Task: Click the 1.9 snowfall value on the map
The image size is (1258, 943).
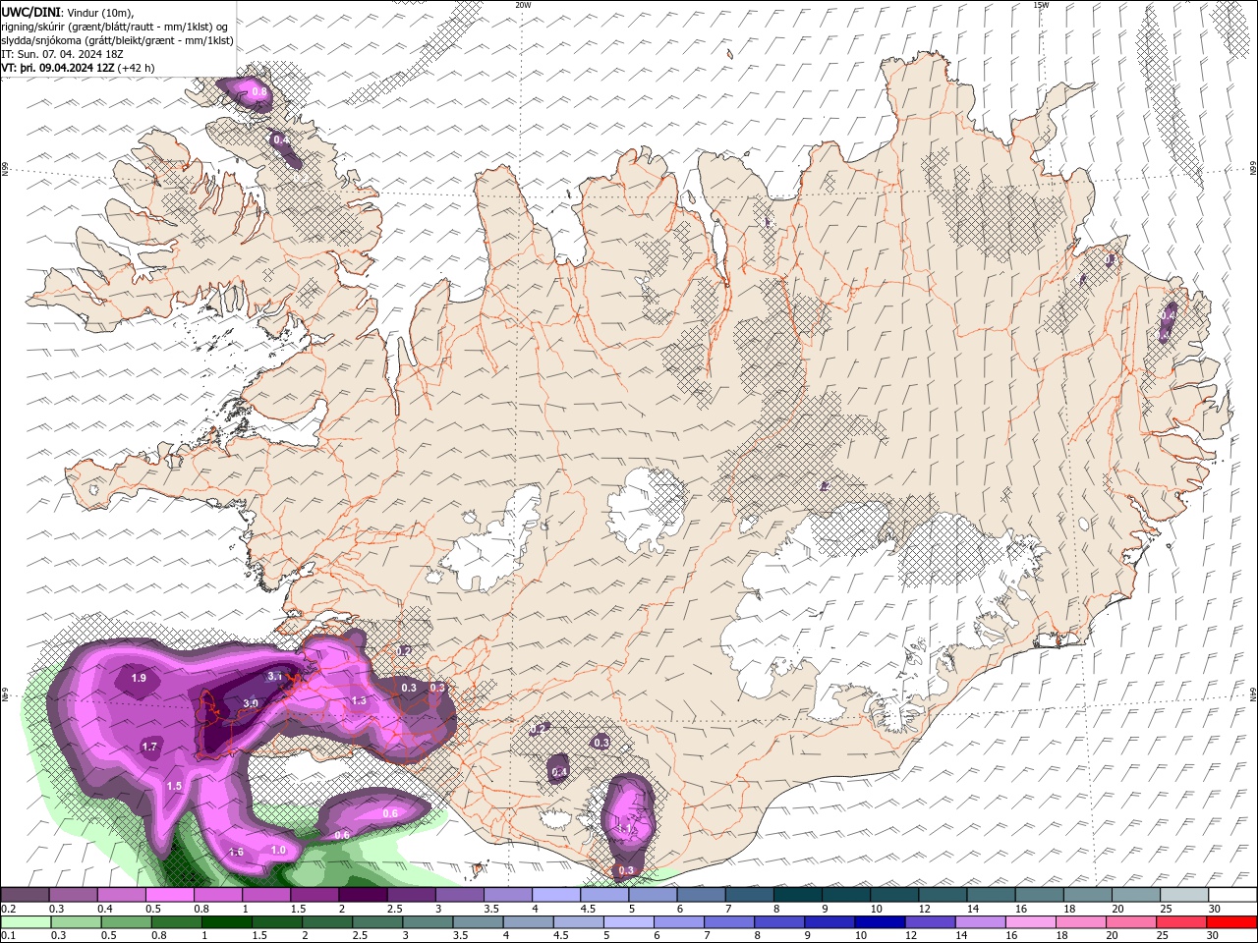Action: click(139, 679)
